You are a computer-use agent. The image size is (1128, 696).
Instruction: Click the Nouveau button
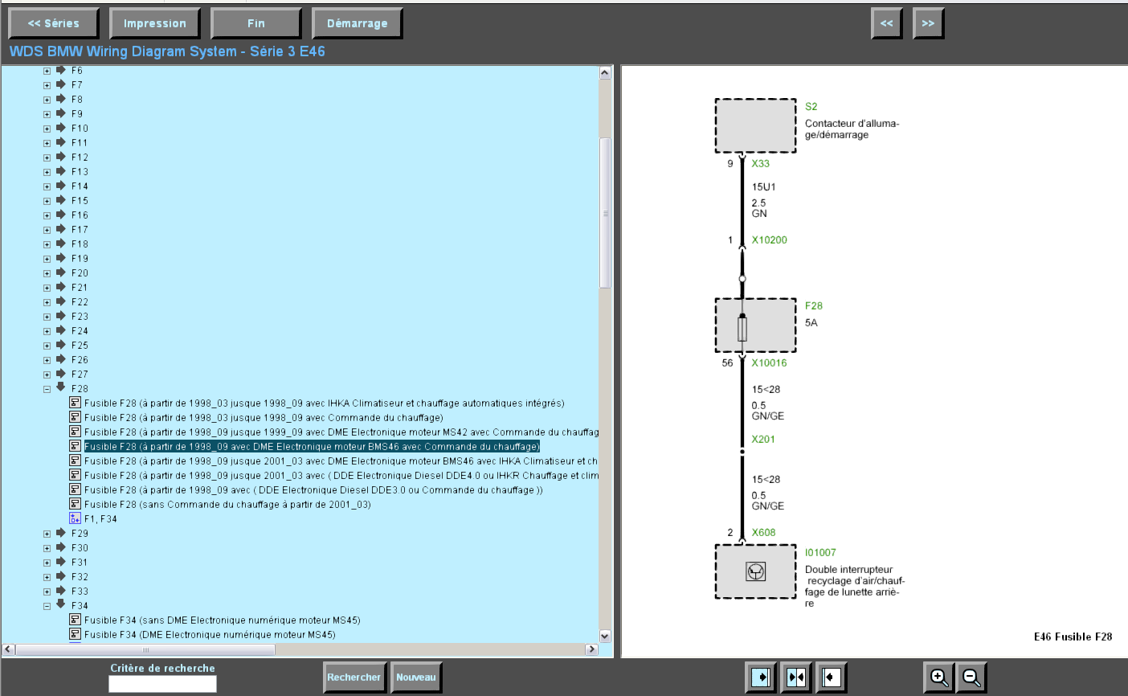pyautogui.click(x=416, y=678)
